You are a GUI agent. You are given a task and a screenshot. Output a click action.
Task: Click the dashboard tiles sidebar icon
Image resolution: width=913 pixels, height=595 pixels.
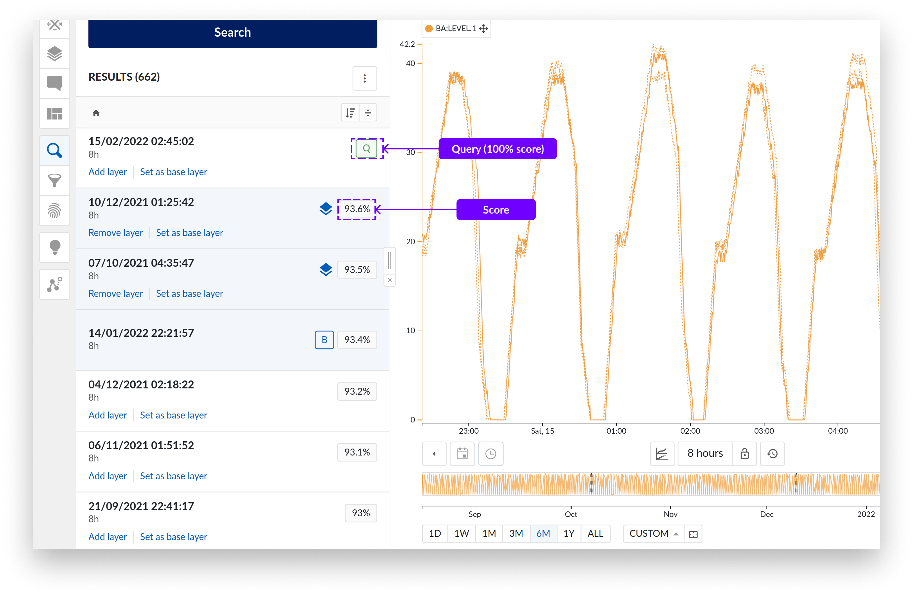coord(55,113)
